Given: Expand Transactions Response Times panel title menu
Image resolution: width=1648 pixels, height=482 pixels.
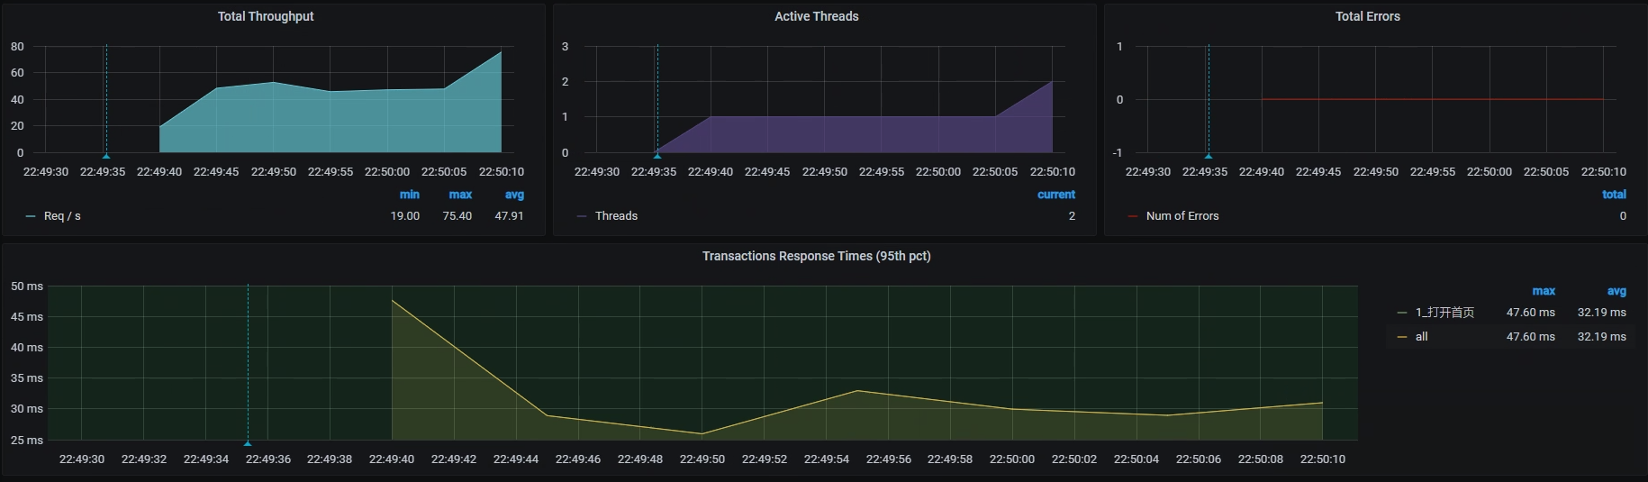Looking at the screenshot, I should coord(816,256).
